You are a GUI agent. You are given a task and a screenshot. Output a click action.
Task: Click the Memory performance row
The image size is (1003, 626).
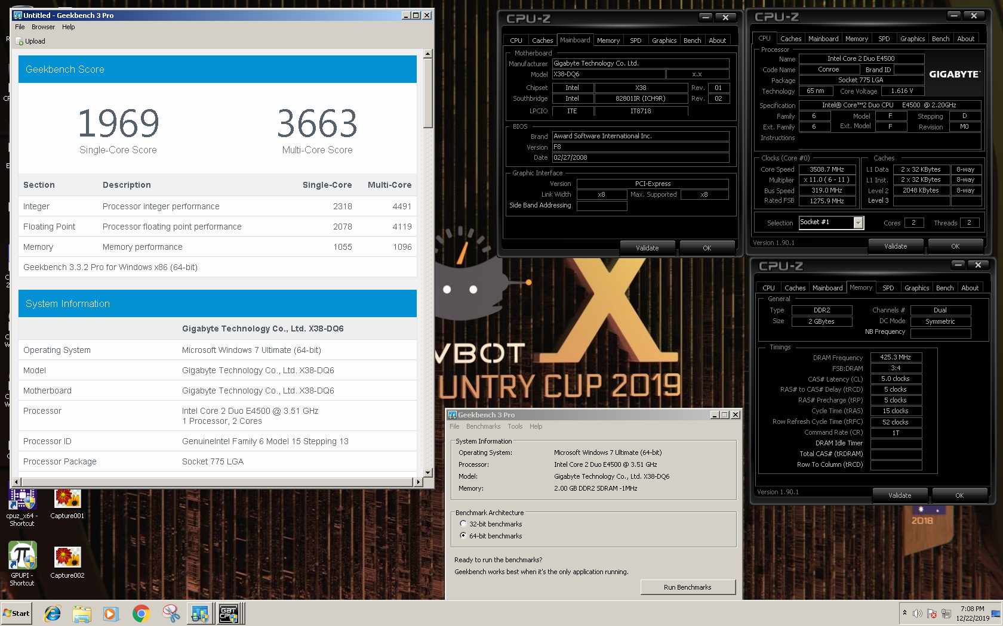(217, 247)
